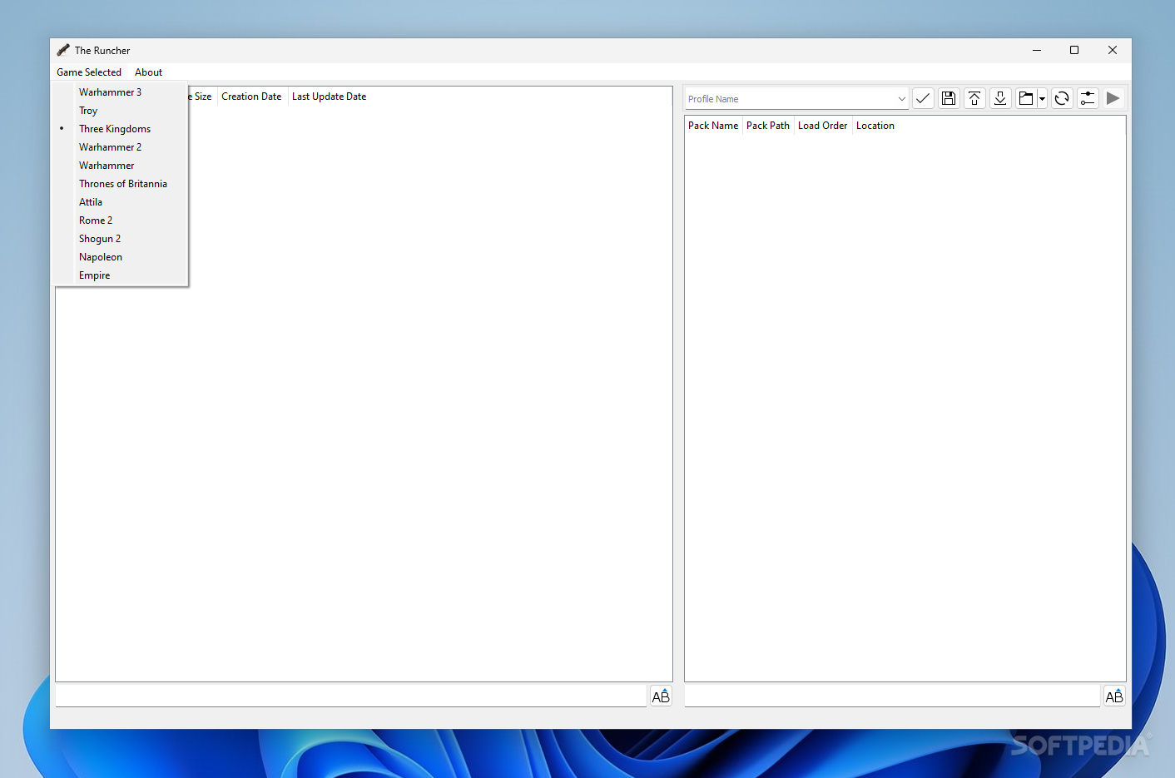Click the Runcher app title icon
The height and width of the screenshot is (778, 1175).
pos(63,50)
